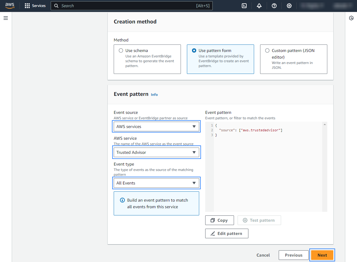Click the orange Next button

pyautogui.click(x=322, y=255)
